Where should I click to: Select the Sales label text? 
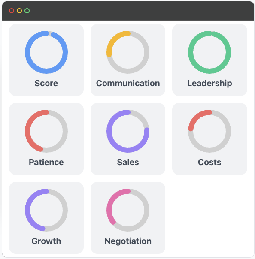coord(128,162)
